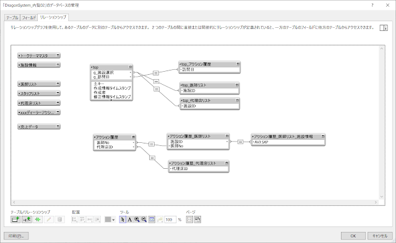Expand the 施設情報 table box
Screen dimensions: 396x243
pyautogui.click(x=58, y=64)
